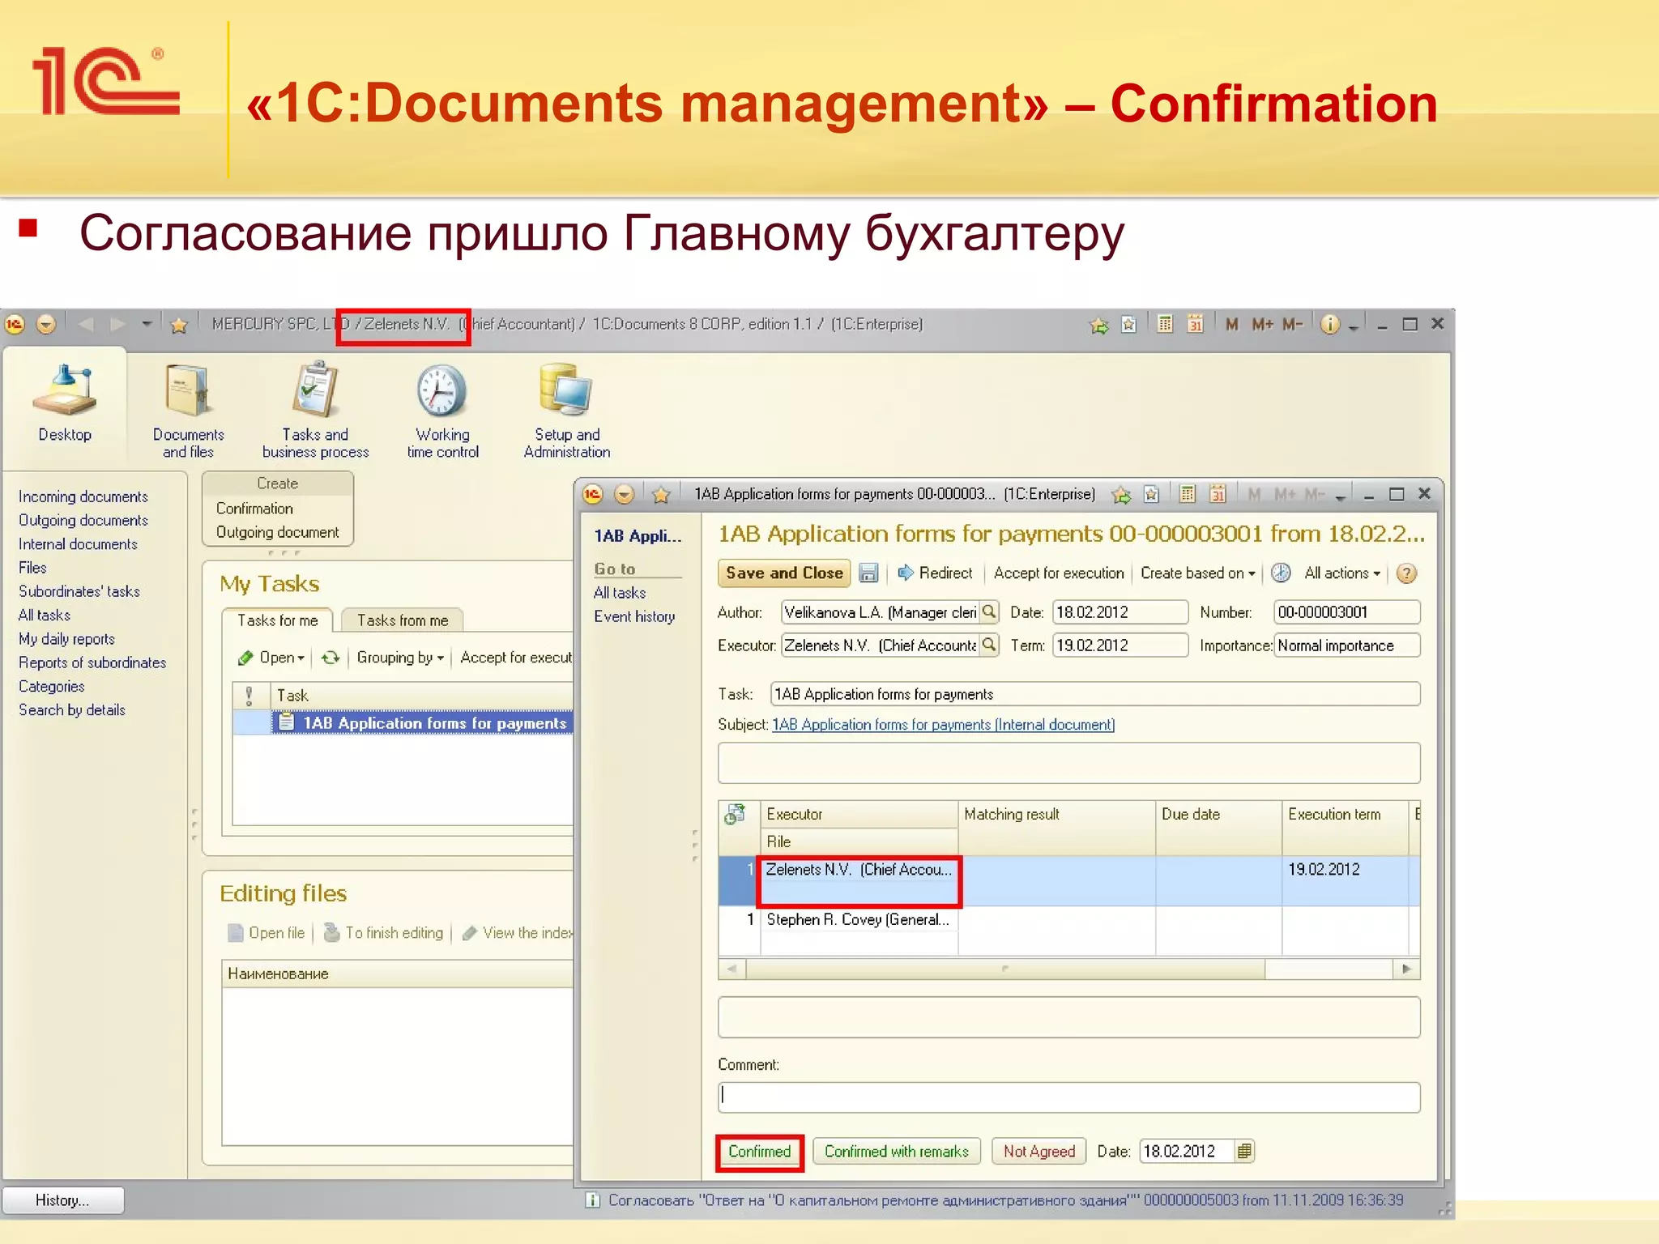Click the executors table add icon
Image resolution: width=1659 pixels, height=1244 pixels.
[736, 814]
